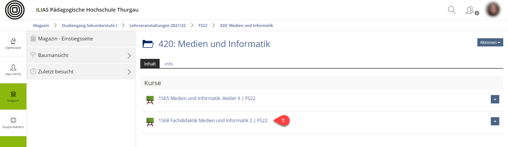Select Magazin in the sidebar
The image size is (508, 147).
tap(13, 96)
